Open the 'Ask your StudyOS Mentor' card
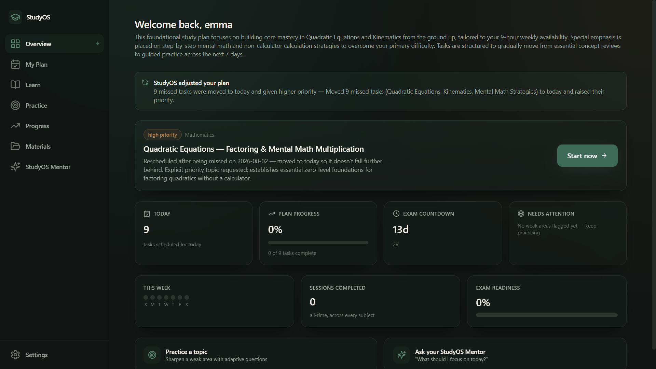Image resolution: width=656 pixels, height=369 pixels. click(505, 354)
